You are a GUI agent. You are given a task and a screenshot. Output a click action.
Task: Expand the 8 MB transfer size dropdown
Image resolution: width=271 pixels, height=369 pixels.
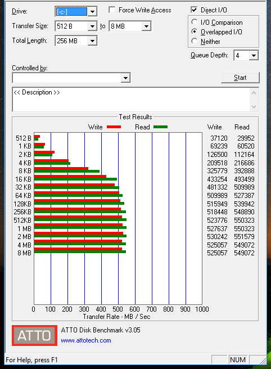pos(146,26)
